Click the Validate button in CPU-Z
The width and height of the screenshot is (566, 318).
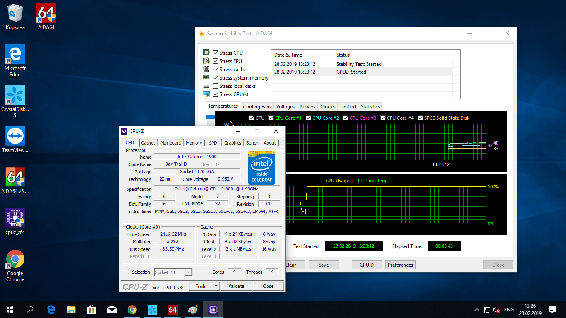[236, 286]
